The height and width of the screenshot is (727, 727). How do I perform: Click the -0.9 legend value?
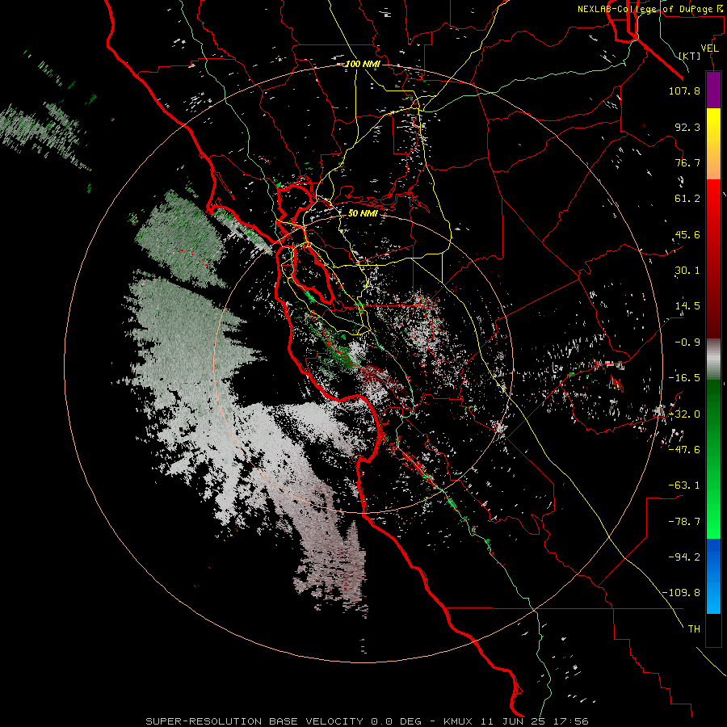tap(687, 342)
